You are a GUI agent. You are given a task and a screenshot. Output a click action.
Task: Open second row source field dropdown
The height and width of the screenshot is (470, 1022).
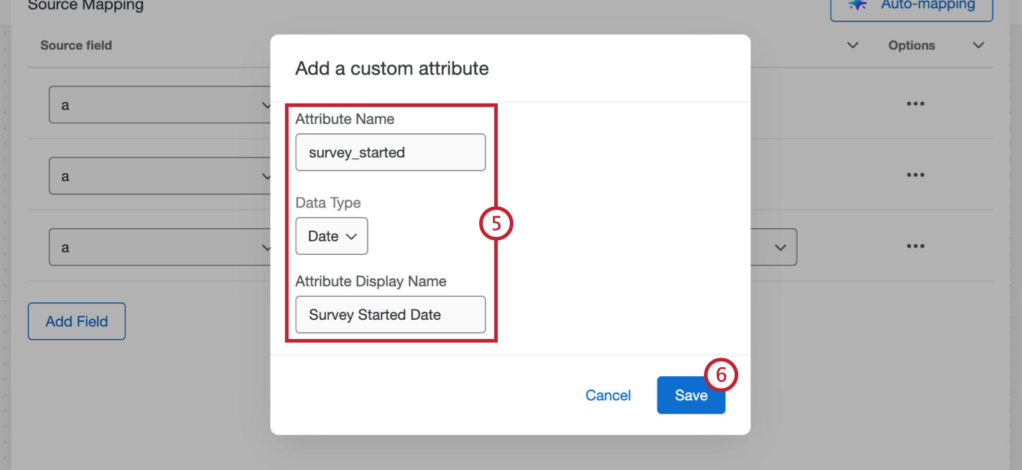pos(160,176)
